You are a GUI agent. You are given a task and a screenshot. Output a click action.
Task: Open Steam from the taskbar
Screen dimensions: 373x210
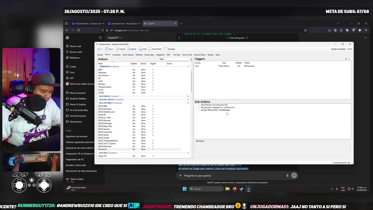coord(241,189)
